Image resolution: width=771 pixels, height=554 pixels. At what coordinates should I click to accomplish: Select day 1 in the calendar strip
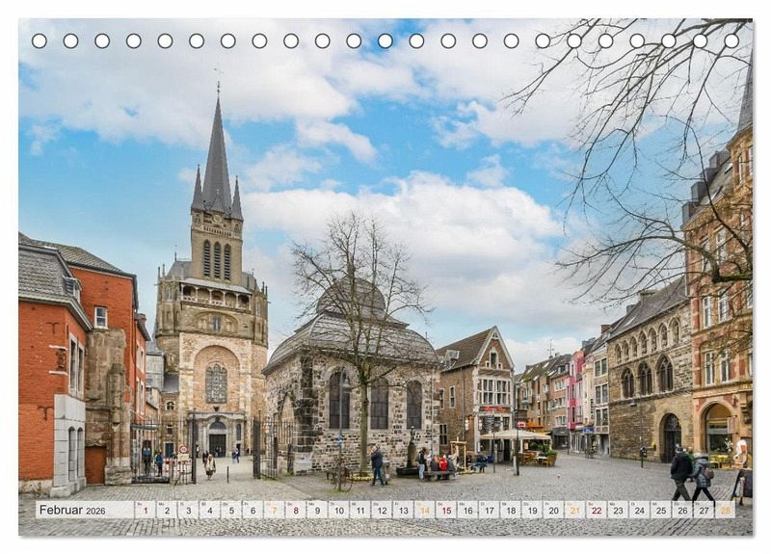point(145,510)
